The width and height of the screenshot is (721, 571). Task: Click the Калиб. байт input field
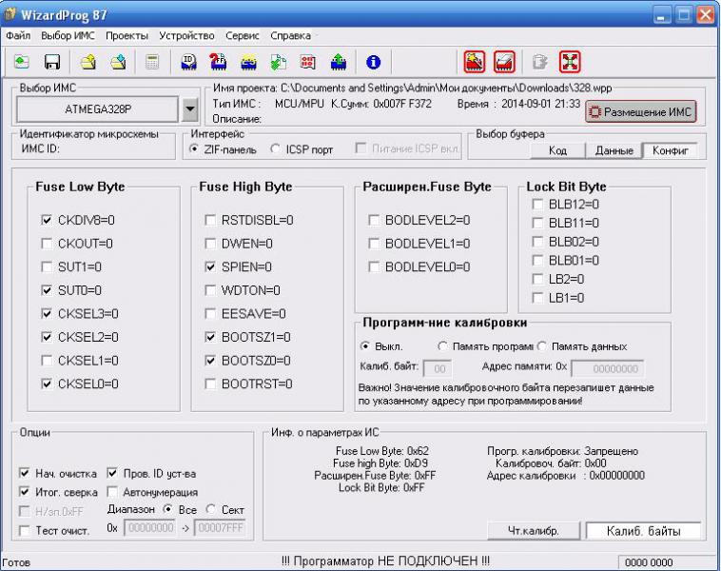coord(438,368)
